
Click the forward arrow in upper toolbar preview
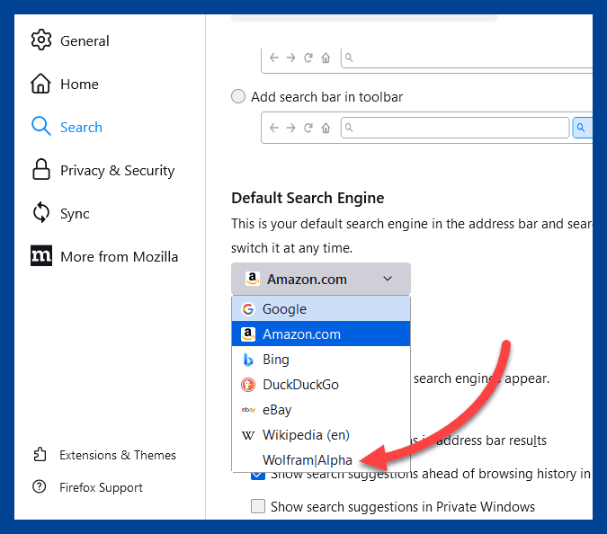point(290,58)
